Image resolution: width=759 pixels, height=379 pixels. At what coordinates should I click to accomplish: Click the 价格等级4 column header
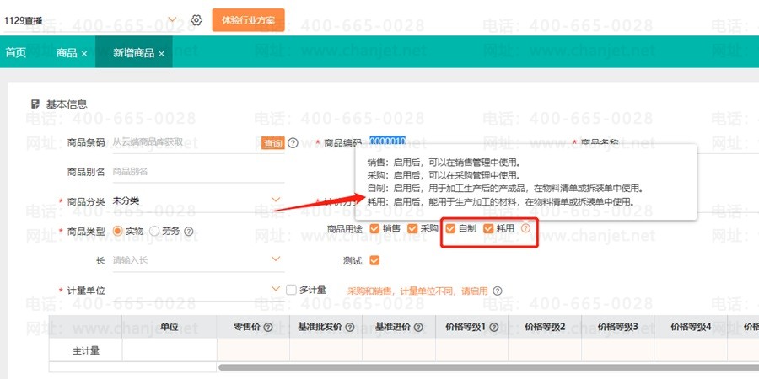691,328
